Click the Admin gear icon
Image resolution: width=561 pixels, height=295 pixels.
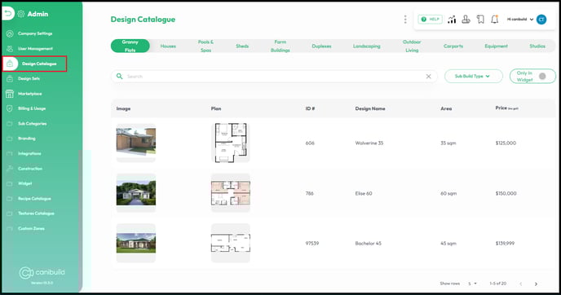pos(21,14)
